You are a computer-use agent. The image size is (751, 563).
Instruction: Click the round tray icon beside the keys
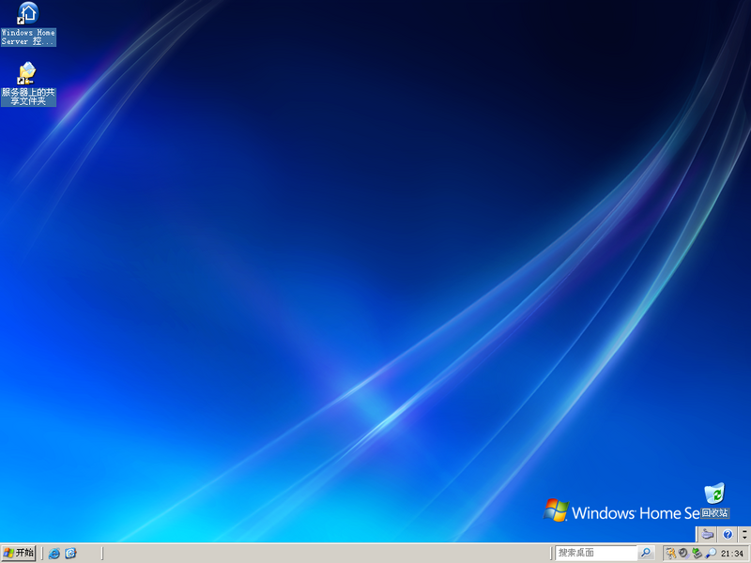point(683,553)
